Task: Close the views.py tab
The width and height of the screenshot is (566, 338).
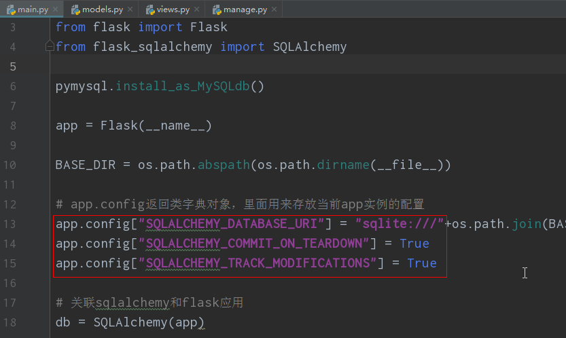Action: (197, 9)
